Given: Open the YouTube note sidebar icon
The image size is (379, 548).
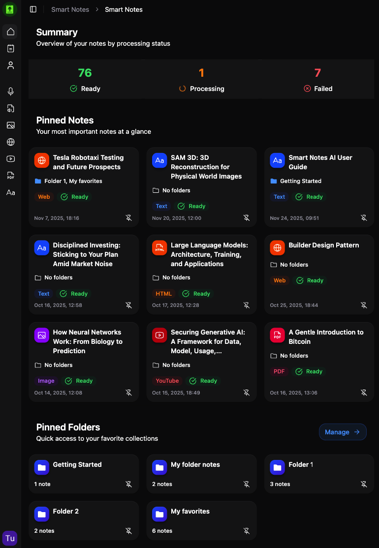Looking at the screenshot, I should click(10, 159).
